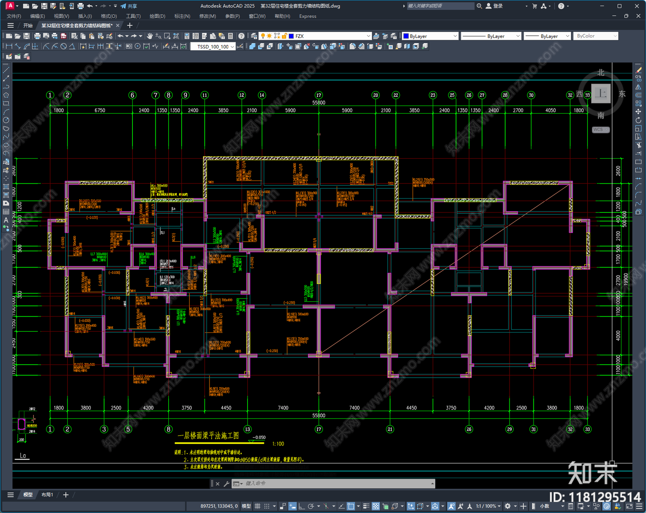Open the Express menu

click(308, 16)
